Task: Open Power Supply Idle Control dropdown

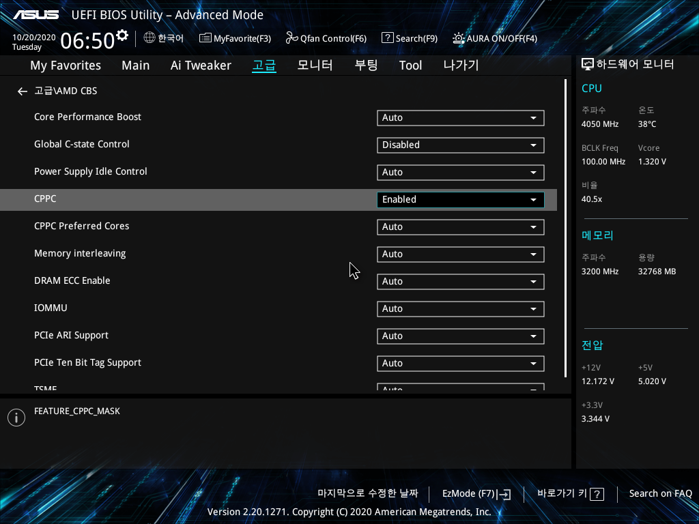Action: pyautogui.click(x=461, y=173)
